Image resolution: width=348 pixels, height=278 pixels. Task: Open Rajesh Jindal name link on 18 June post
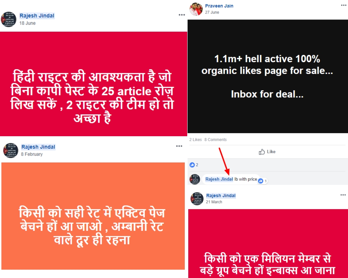click(37, 16)
